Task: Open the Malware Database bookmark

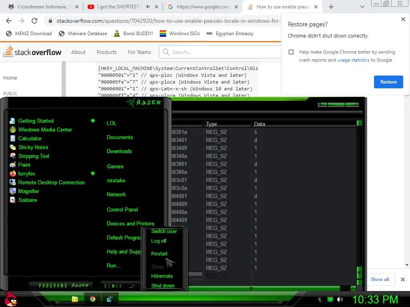Action: pos(83,34)
